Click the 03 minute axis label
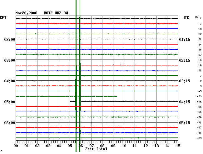Screen dimensions: 203x154 point(48,146)
